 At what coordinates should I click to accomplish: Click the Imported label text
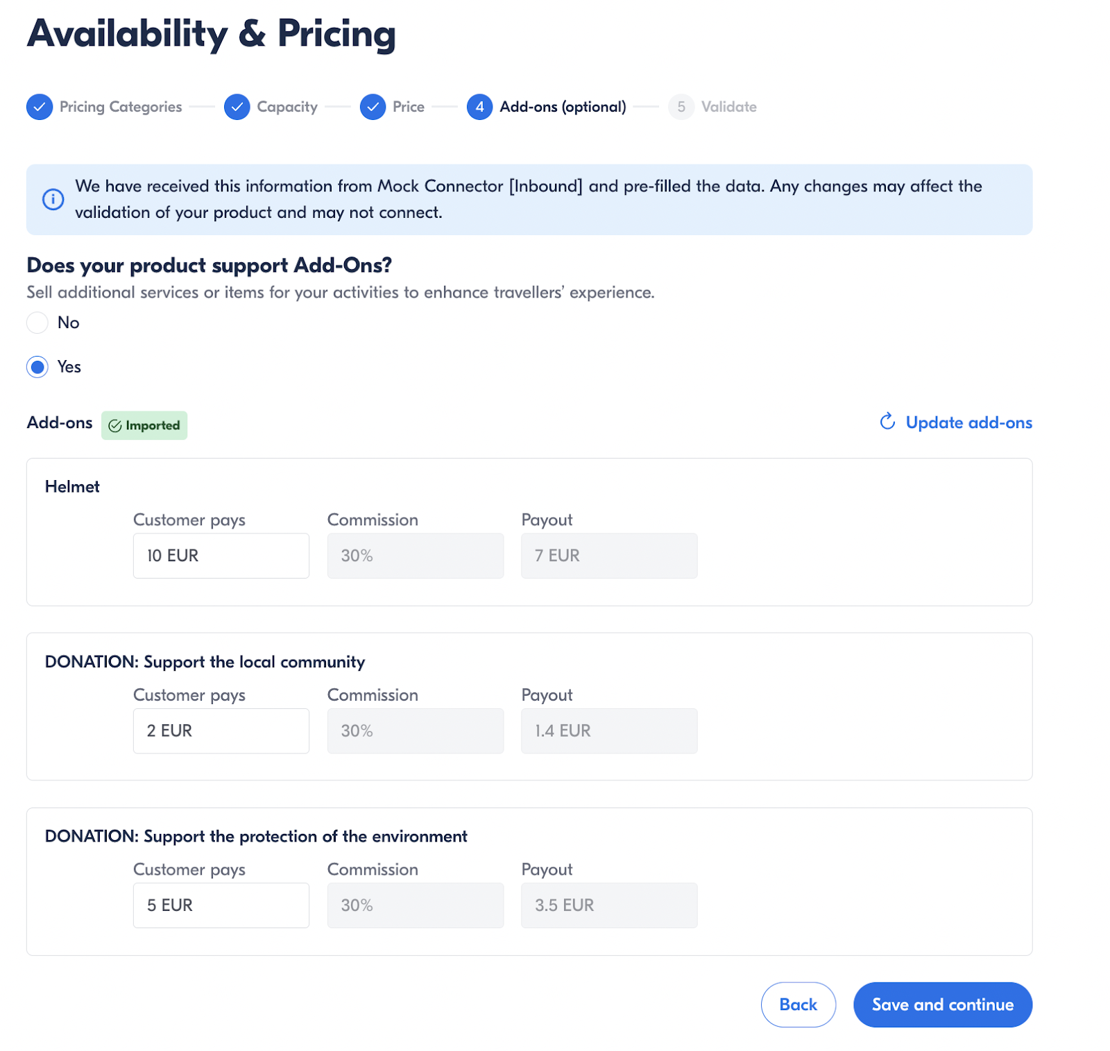click(x=153, y=425)
